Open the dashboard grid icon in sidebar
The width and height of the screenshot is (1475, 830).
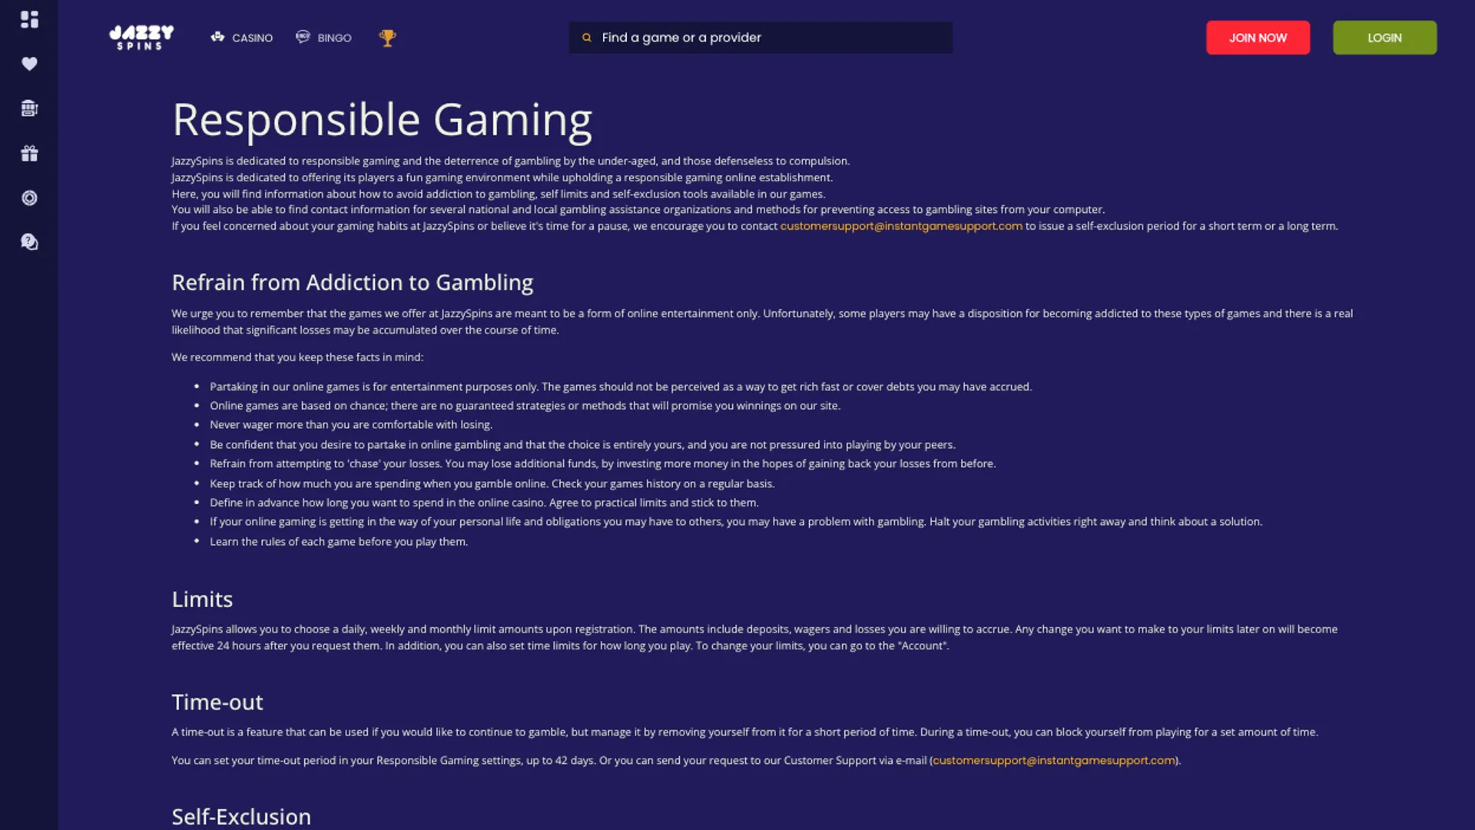29,19
